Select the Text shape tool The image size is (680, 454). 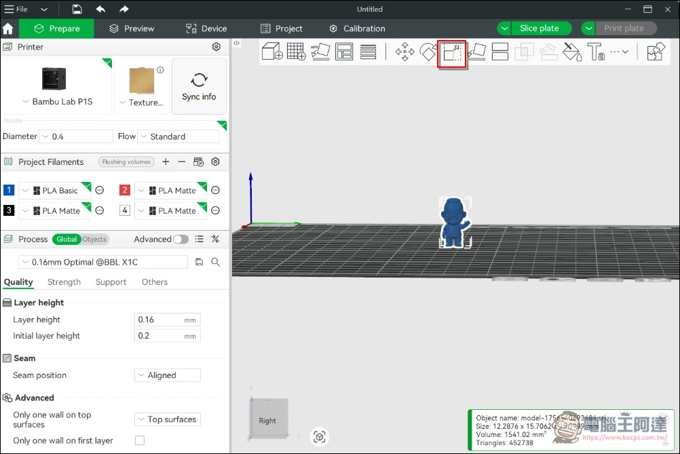(x=596, y=52)
